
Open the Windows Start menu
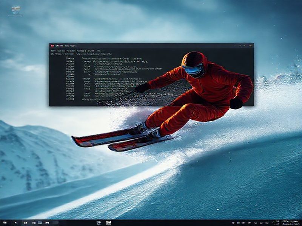coord(5,223)
